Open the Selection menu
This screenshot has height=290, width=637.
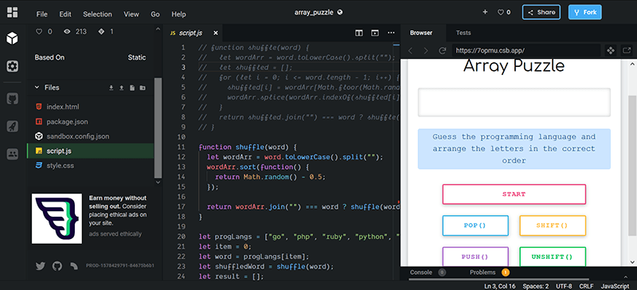pos(97,14)
